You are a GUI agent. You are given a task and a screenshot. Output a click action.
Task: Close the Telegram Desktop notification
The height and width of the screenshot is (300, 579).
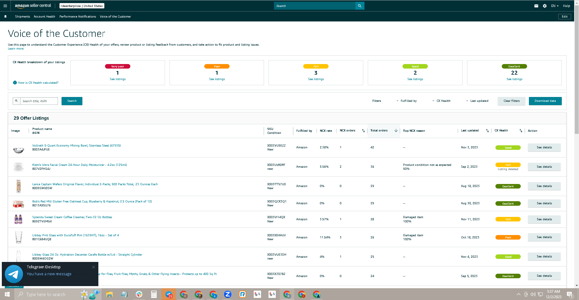tap(94, 267)
